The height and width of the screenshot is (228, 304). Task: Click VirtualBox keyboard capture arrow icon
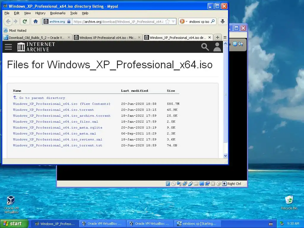[224, 183]
